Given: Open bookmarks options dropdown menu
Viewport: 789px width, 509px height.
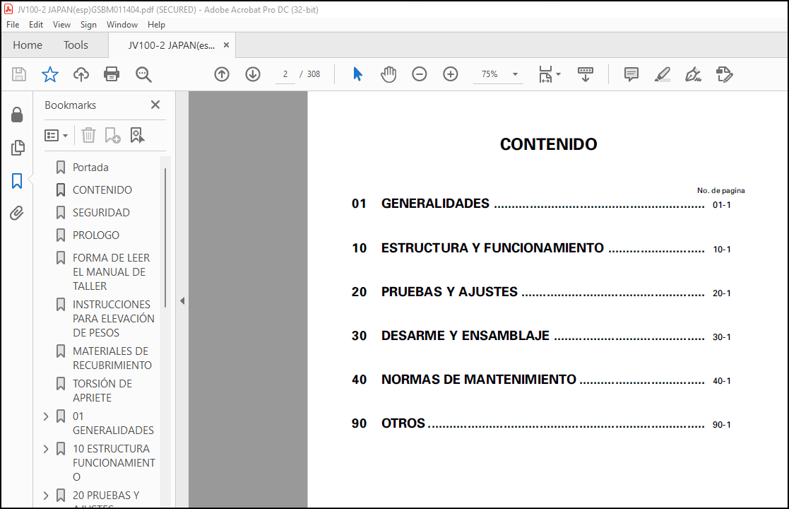Looking at the screenshot, I should 56,136.
